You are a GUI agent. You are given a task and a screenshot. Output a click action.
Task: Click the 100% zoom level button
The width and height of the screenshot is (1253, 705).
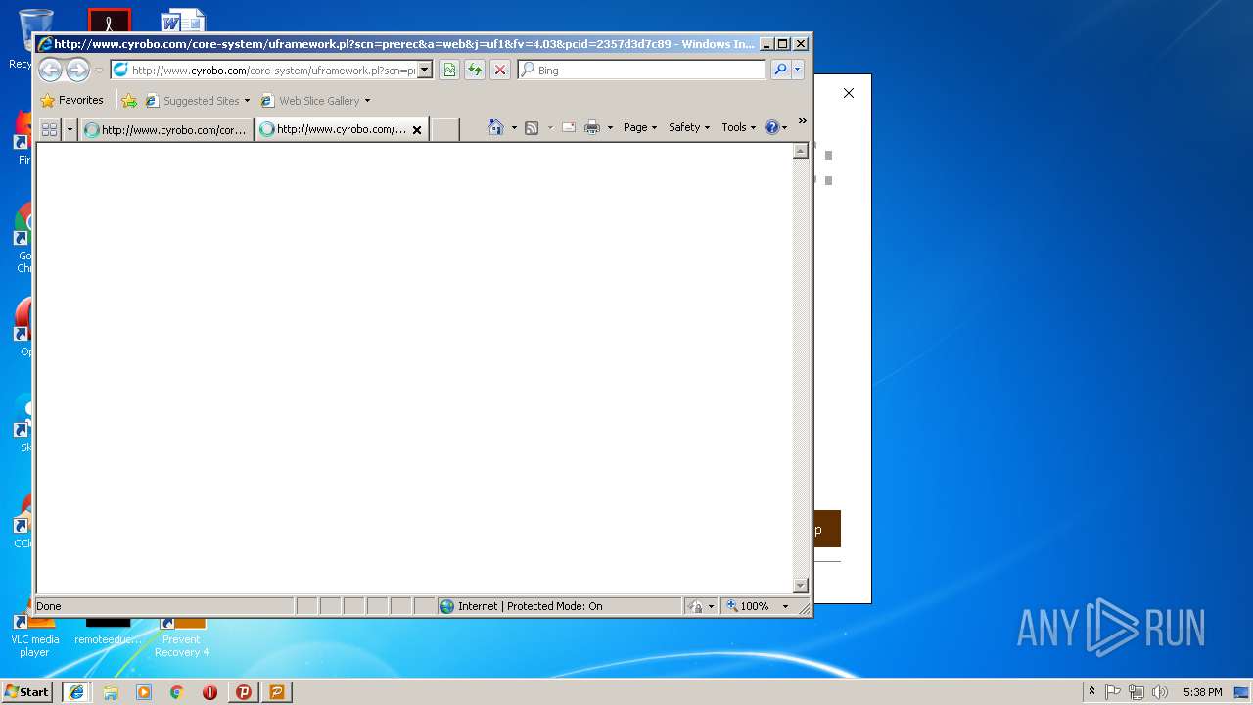(748, 606)
